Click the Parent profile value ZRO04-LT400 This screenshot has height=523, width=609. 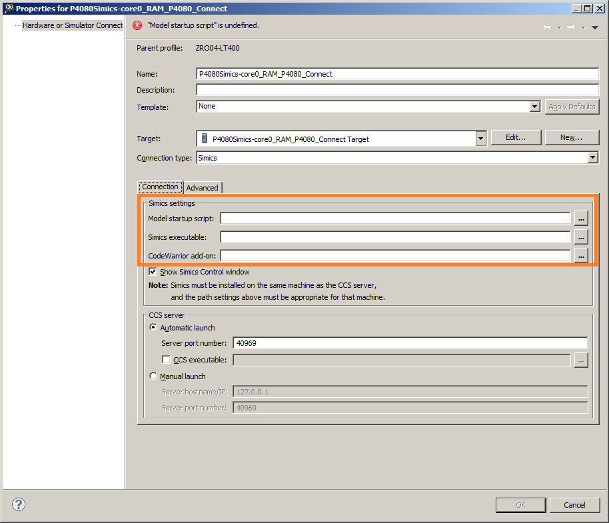coord(217,48)
